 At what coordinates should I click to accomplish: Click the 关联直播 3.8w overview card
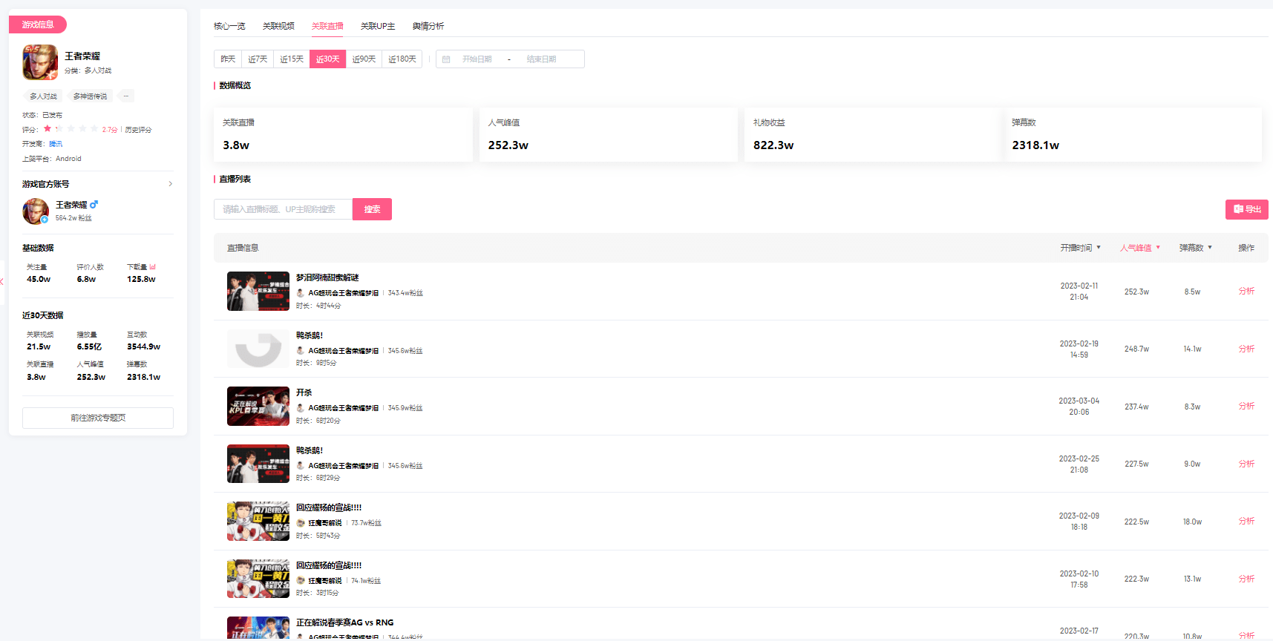pyautogui.click(x=343, y=135)
